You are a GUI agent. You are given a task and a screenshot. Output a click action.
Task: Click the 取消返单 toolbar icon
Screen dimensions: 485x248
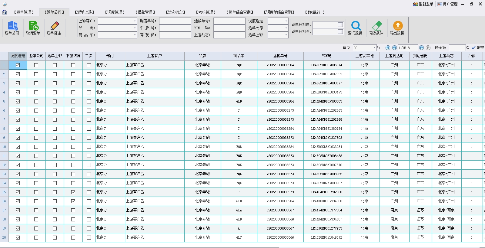tap(33, 28)
